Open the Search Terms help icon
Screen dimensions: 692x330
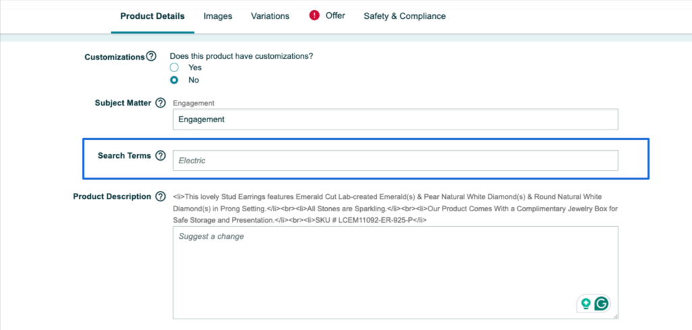click(x=161, y=155)
